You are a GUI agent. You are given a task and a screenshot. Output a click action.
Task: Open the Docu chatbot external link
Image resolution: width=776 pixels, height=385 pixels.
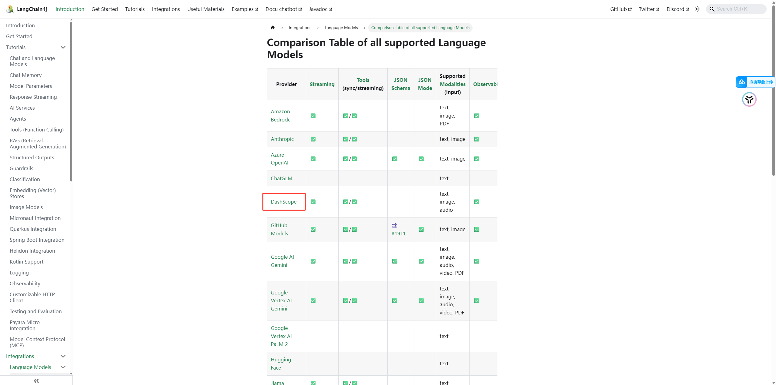(x=284, y=9)
